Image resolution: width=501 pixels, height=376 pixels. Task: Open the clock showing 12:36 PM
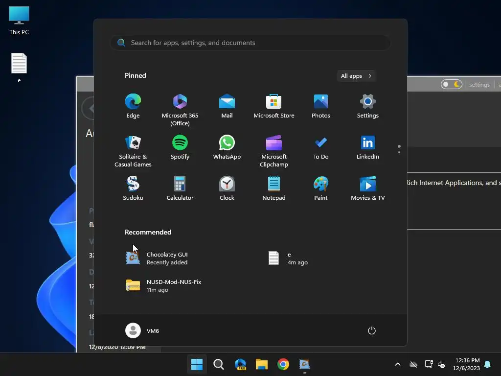[466, 364]
